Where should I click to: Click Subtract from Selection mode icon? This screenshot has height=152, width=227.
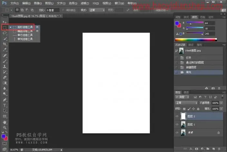coord(27,10)
